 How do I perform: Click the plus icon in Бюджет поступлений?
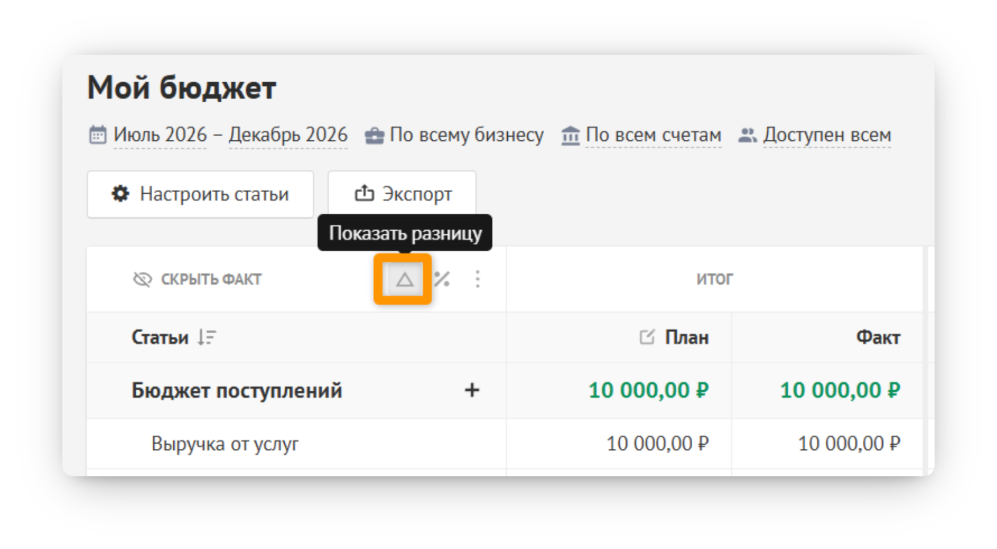pyautogui.click(x=472, y=390)
